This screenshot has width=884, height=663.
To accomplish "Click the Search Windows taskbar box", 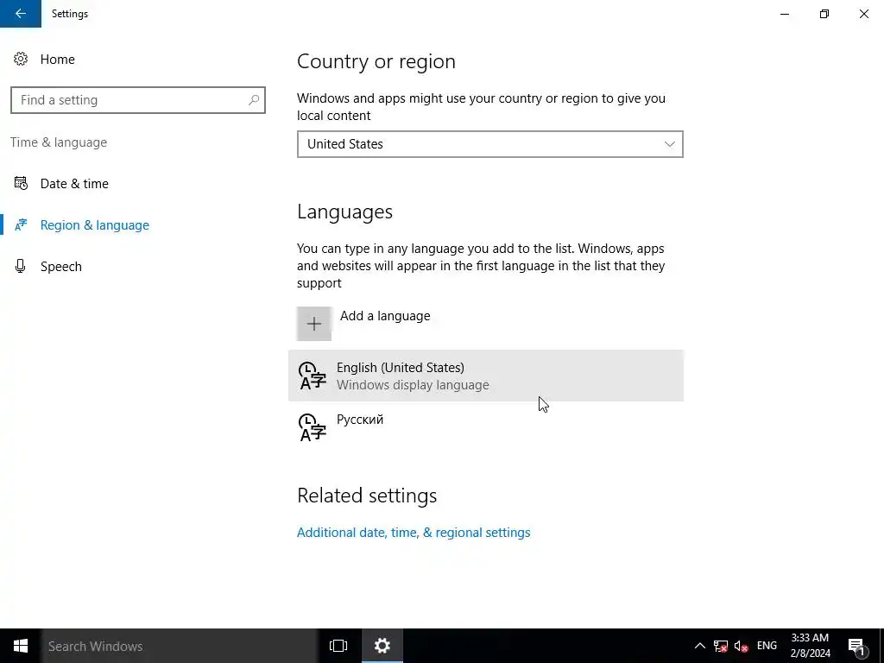I will click(x=180, y=646).
